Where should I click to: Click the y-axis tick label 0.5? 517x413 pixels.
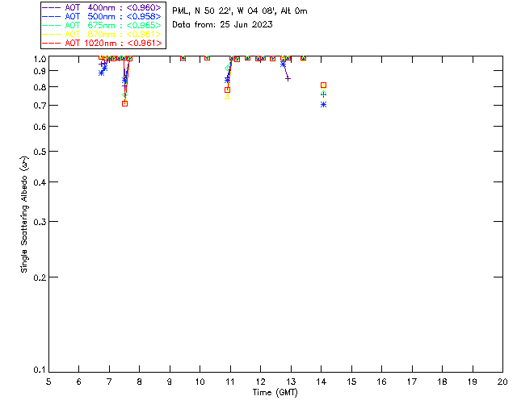(40, 152)
